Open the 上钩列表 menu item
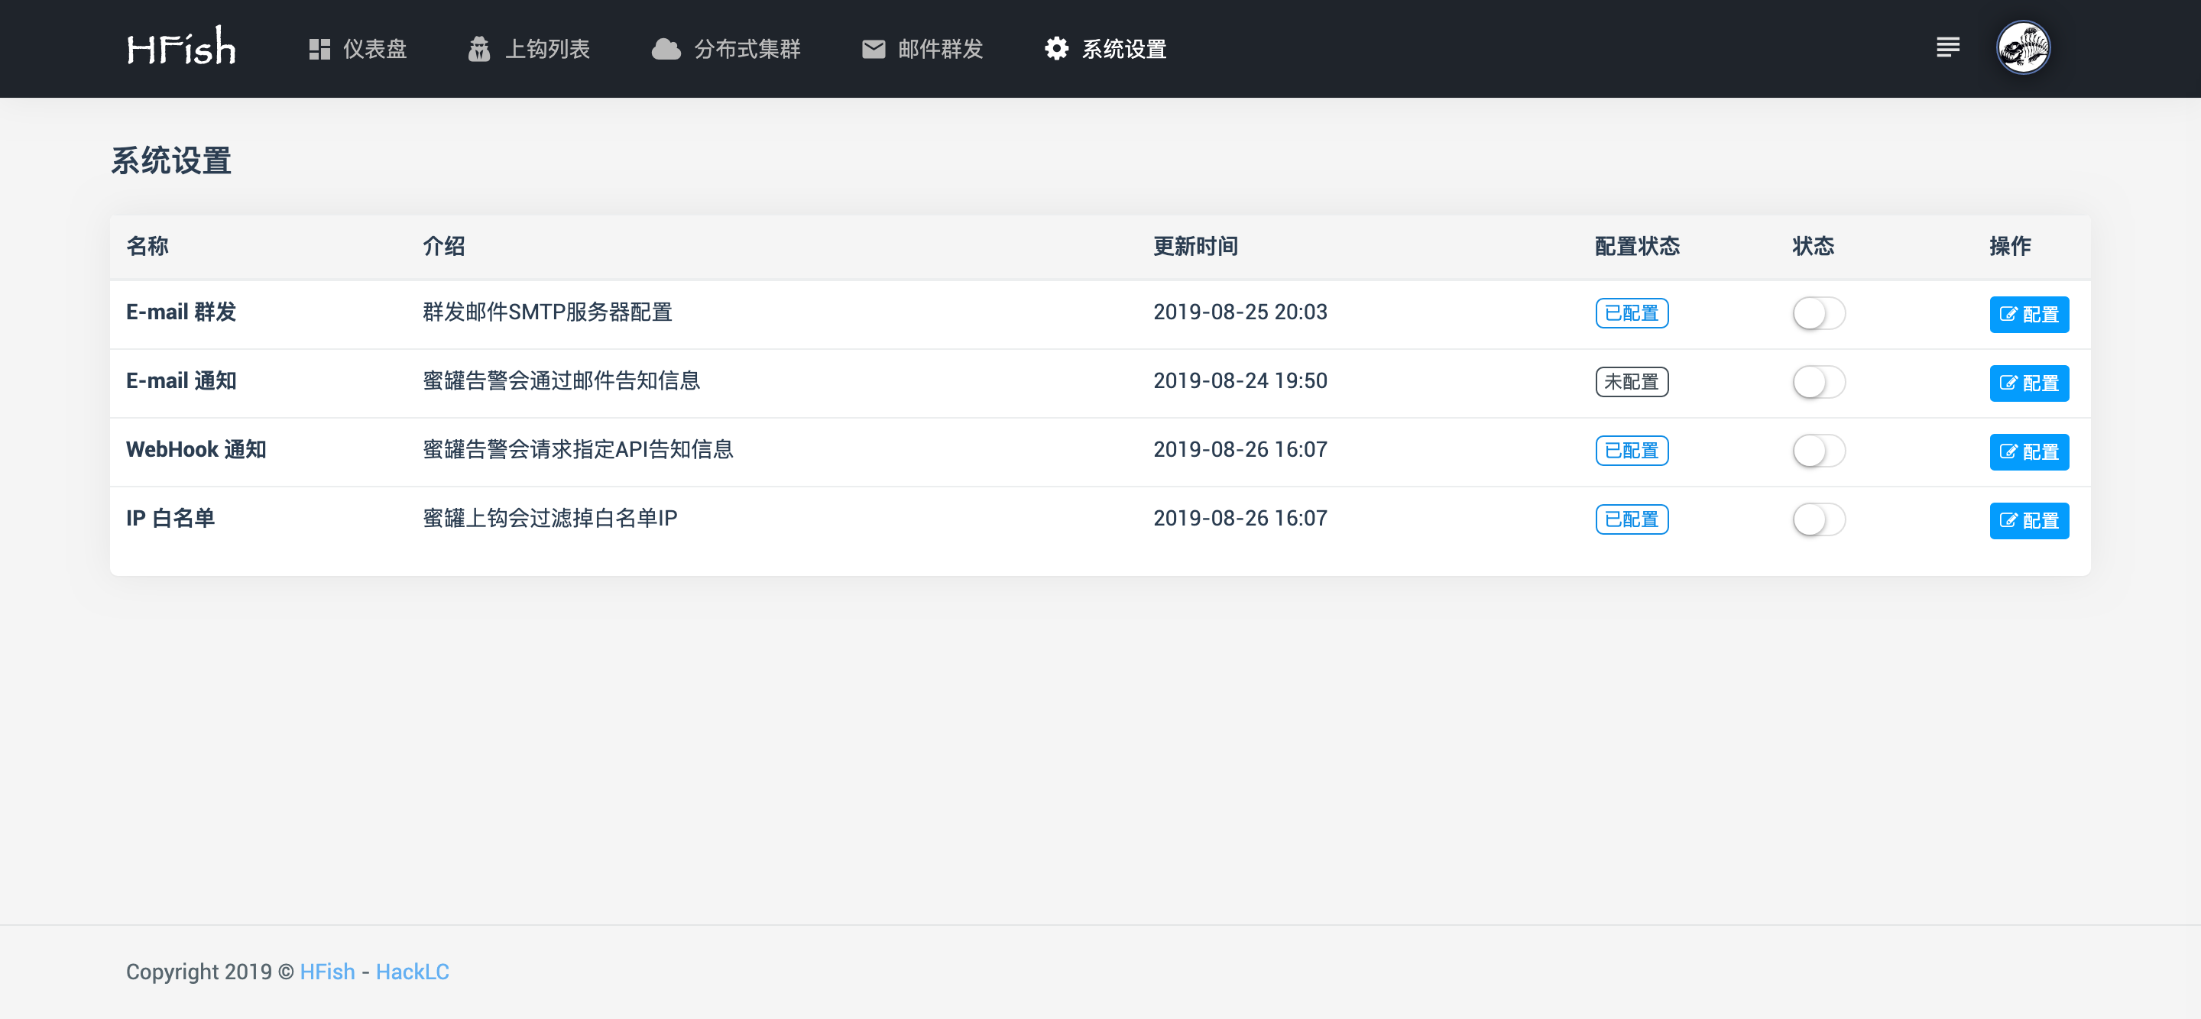Viewport: 2201px width, 1019px height. tap(548, 49)
